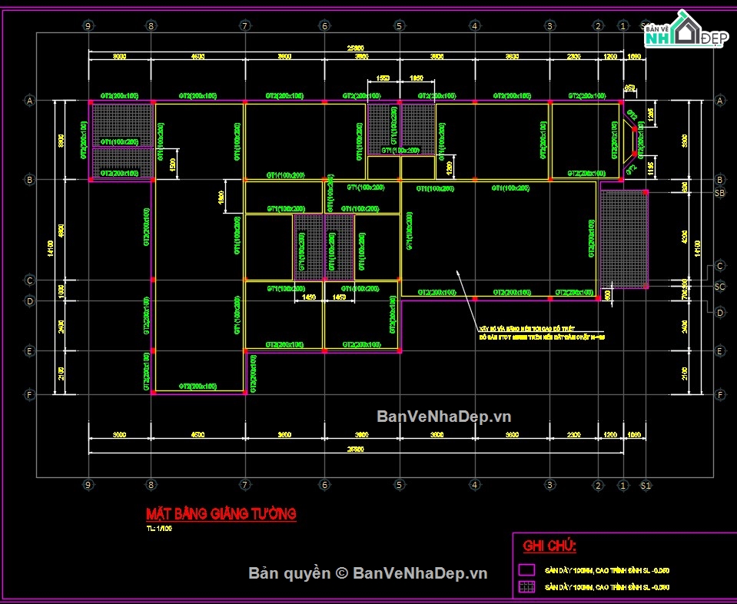Click the Bản Vẽ Nhà Đẹp house logo

687,30
